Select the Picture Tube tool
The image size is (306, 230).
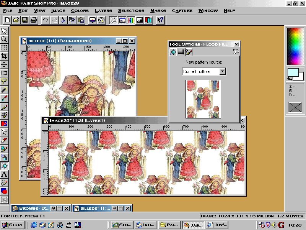(4, 149)
